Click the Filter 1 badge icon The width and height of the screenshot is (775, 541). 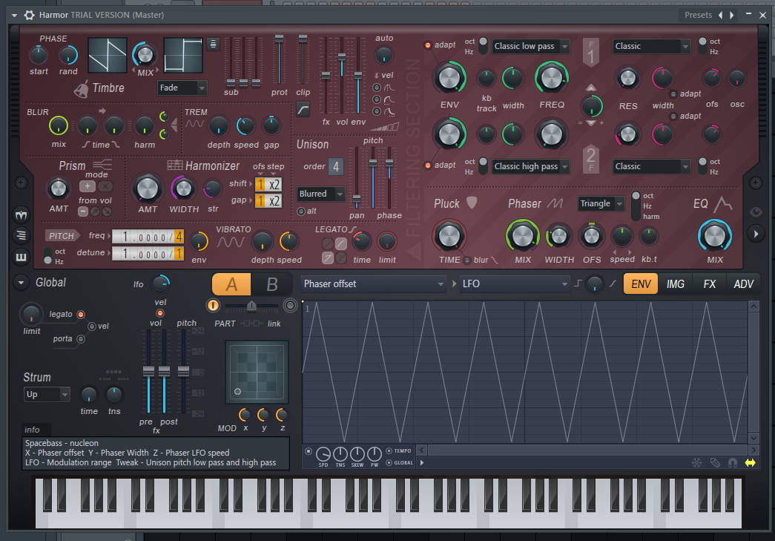[591, 53]
